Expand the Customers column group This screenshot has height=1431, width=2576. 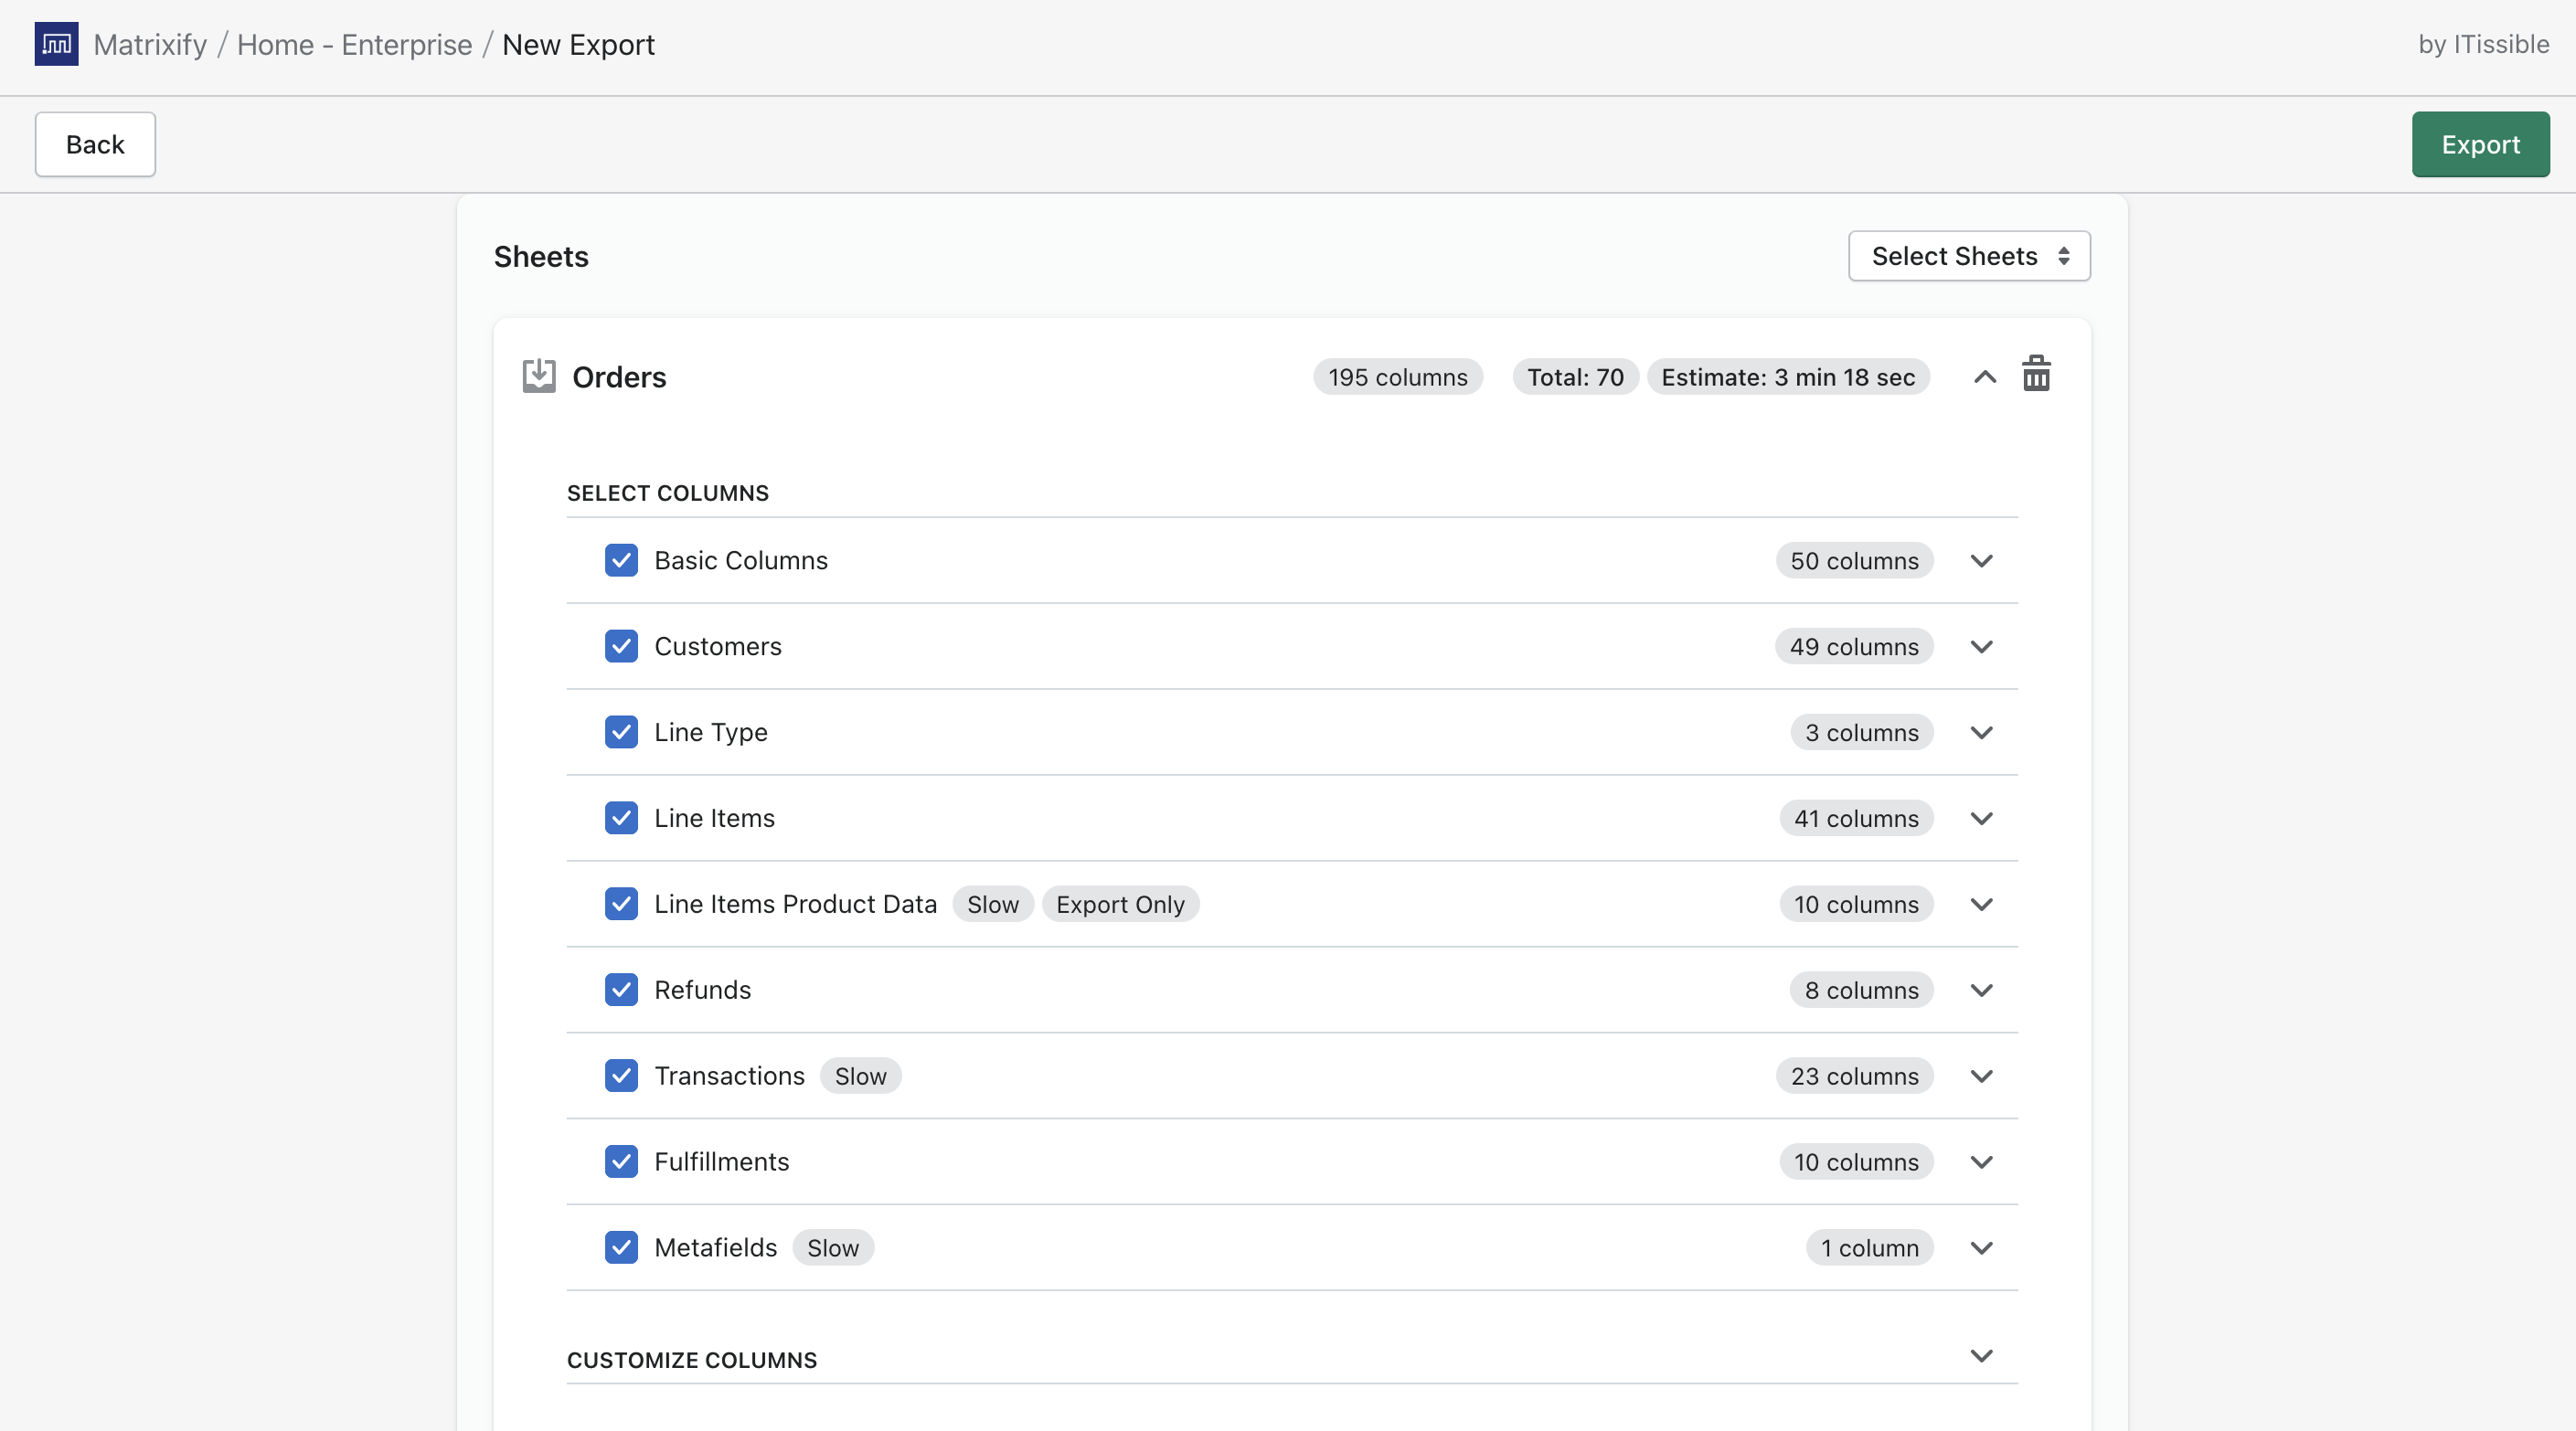pyautogui.click(x=1981, y=647)
